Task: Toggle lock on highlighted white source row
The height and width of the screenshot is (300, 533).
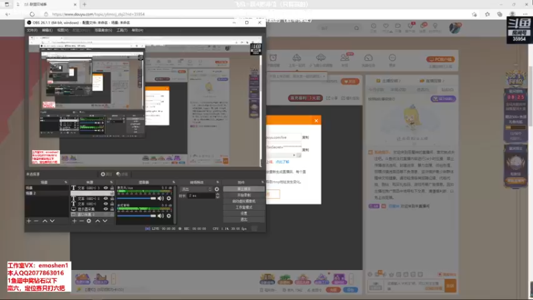Action: point(112,193)
